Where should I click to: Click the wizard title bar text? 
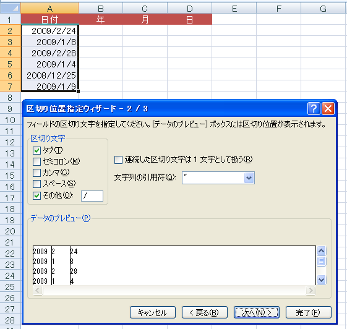coord(87,109)
